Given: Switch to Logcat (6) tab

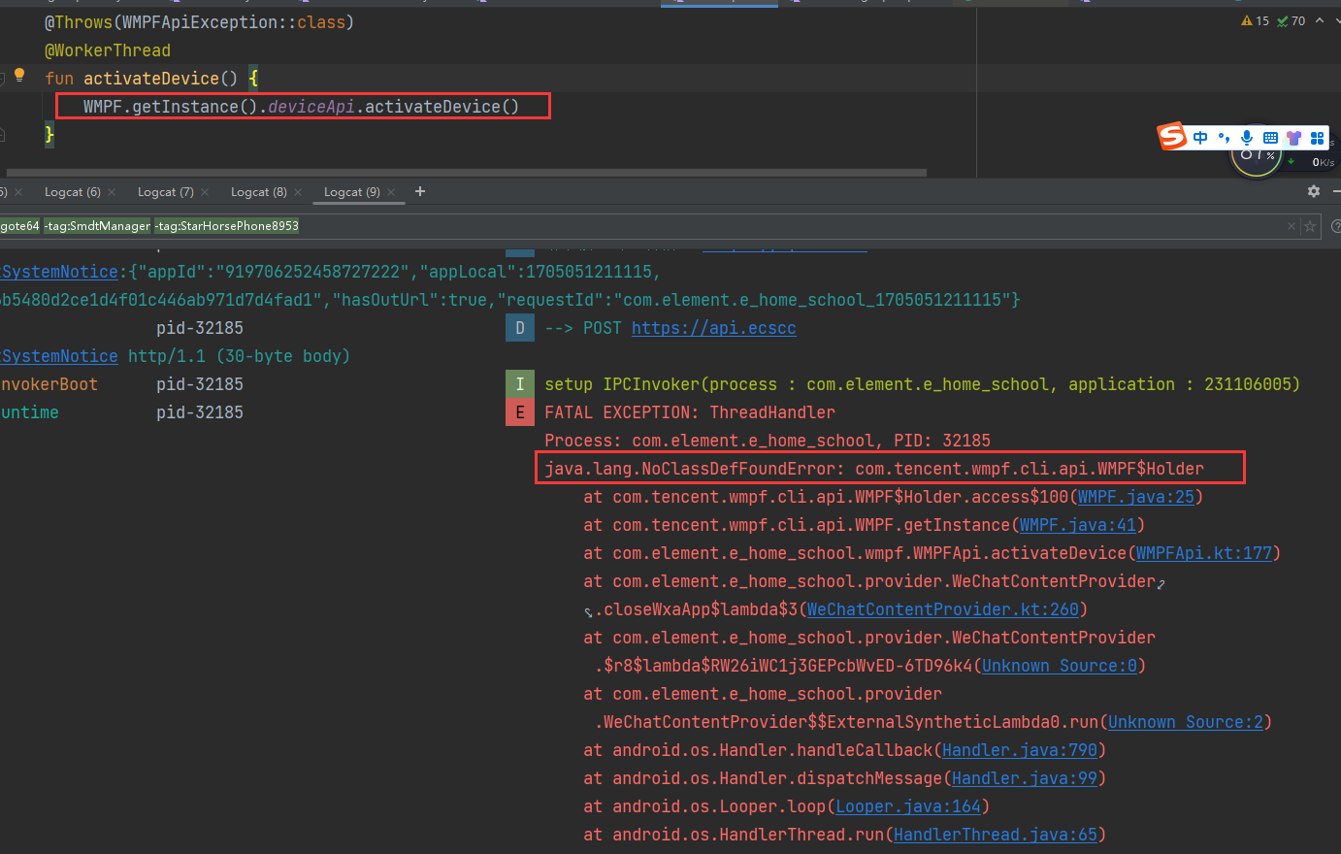Looking at the screenshot, I should 73,192.
